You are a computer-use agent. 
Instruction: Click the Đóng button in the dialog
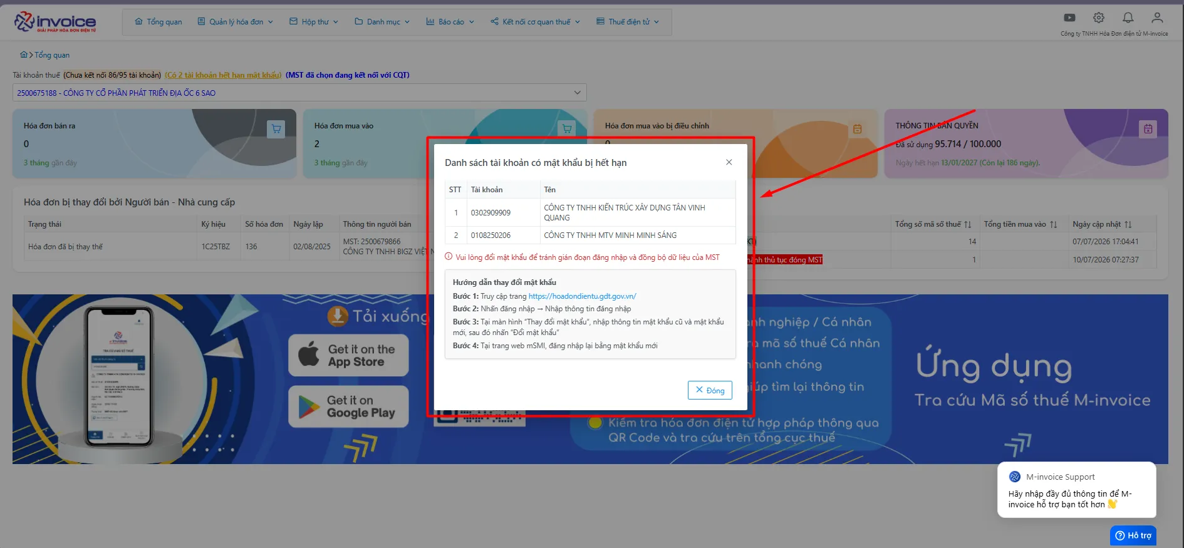710,390
